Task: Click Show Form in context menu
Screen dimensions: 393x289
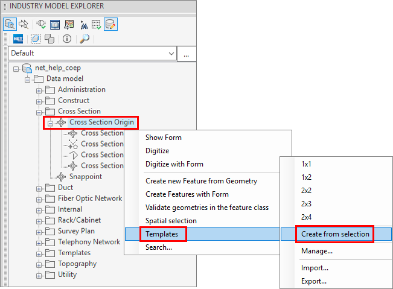Action: point(163,138)
